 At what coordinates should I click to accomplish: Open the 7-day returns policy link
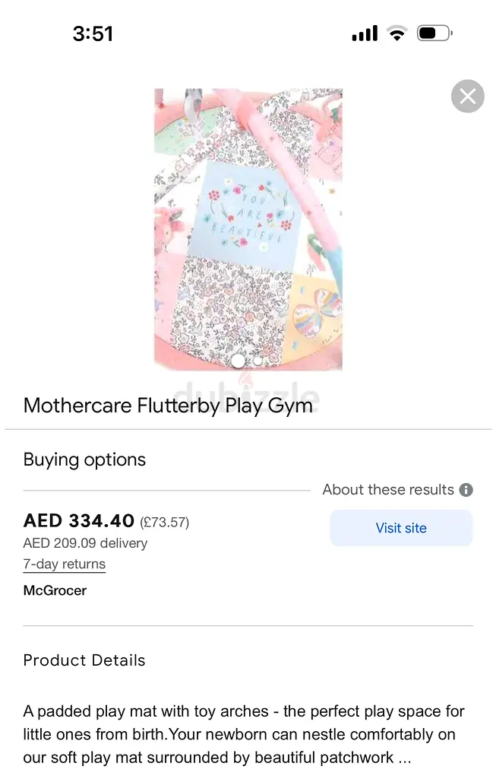tap(64, 564)
